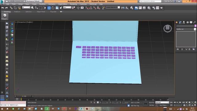Expand the Polygon Modeling ribbon panel
Viewport: 197px width, 111px height.
pos(5,16)
